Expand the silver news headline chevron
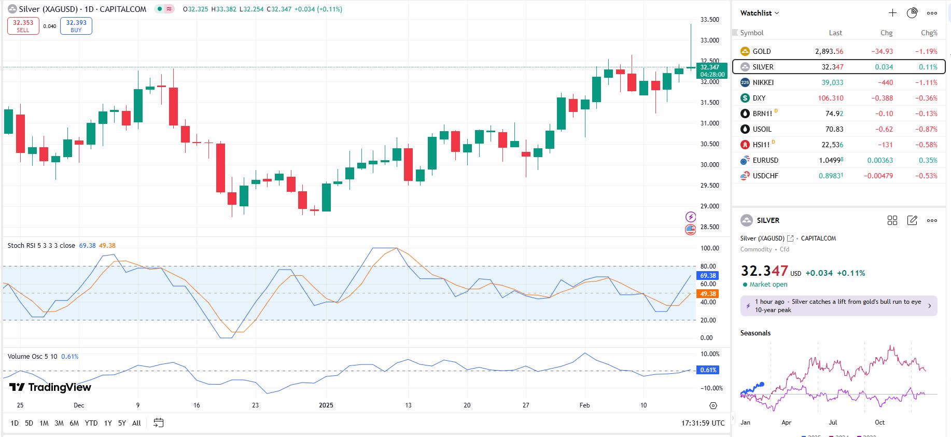Viewport: 951px width, 437px height. pos(929,306)
